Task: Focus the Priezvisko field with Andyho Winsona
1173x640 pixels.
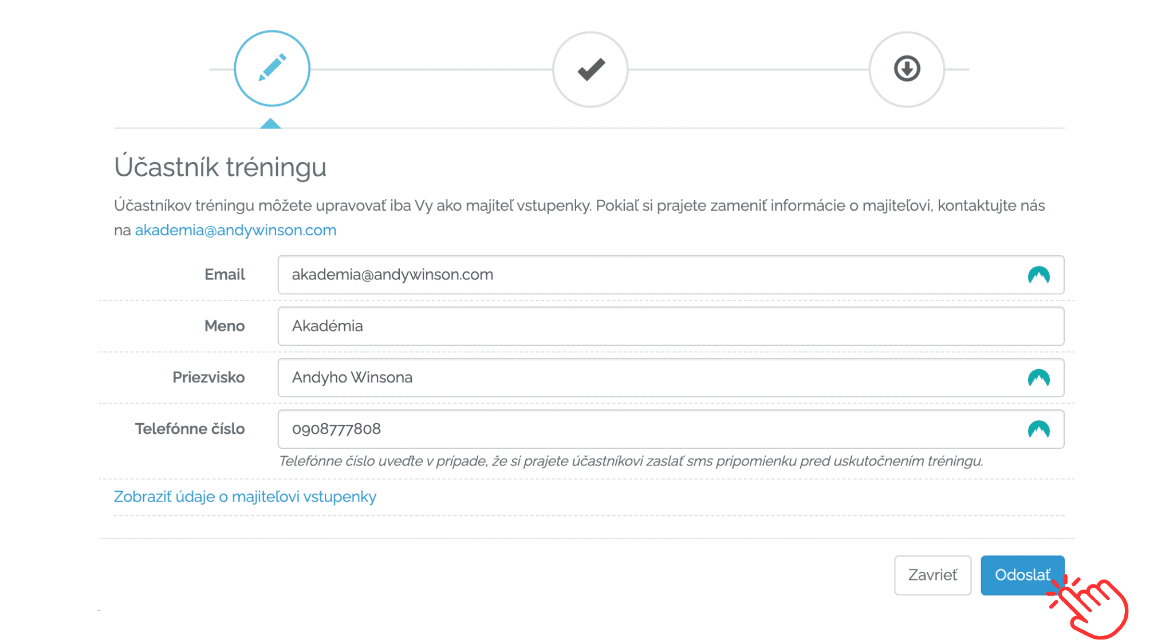Action: (671, 378)
